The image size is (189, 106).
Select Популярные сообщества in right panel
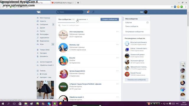pos(134,32)
